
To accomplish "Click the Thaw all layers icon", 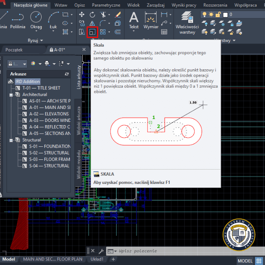I will click(222, 32).
